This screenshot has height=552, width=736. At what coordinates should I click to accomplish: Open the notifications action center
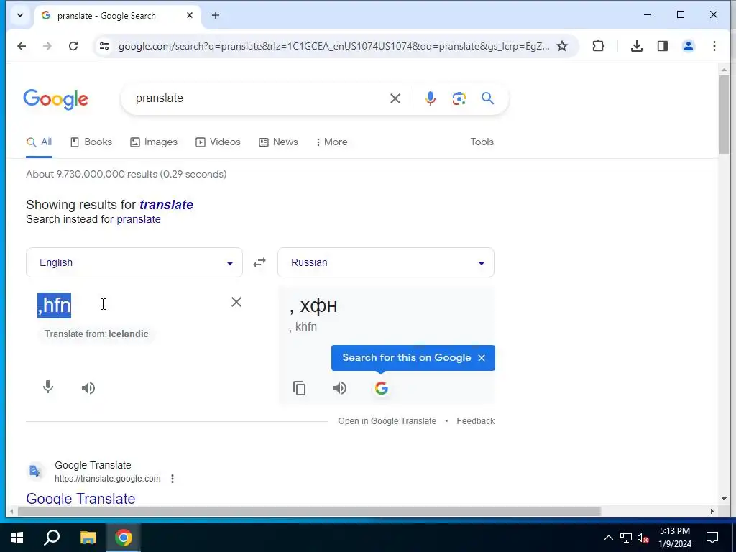pos(712,538)
